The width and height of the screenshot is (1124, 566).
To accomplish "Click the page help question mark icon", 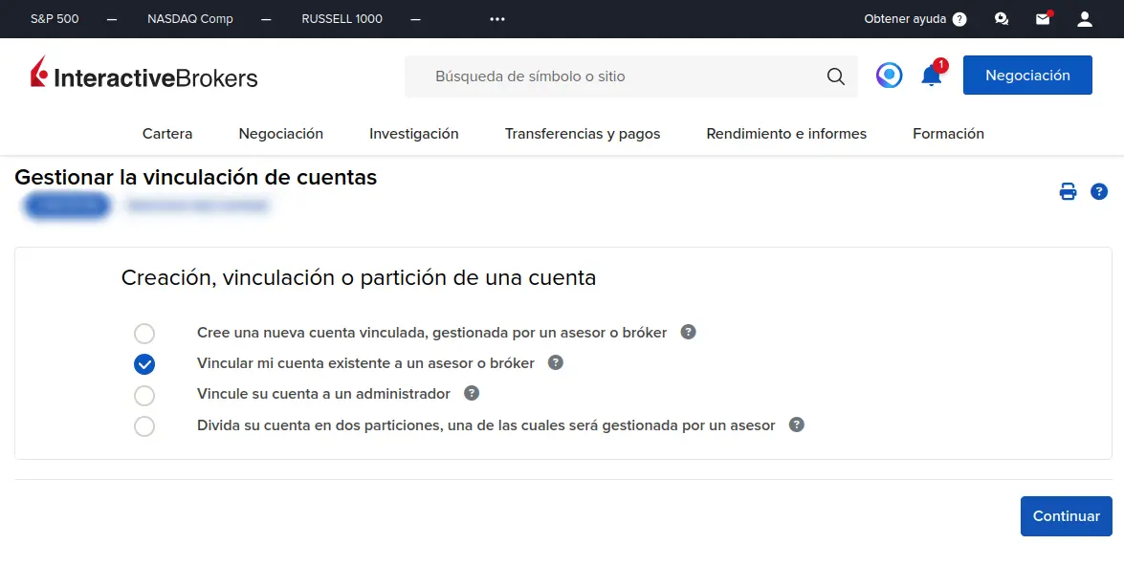I will 1098,191.
